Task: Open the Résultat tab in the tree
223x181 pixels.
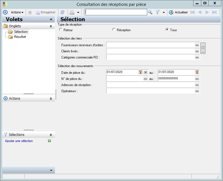Action: tap(20, 37)
